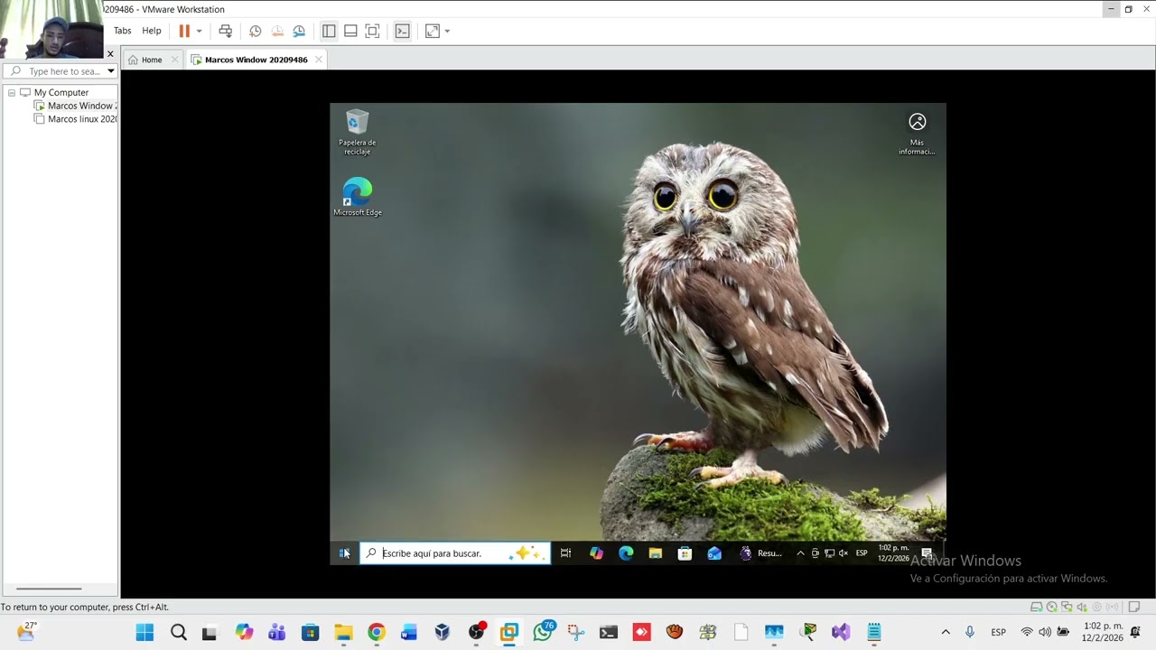Click the muted volume icon in guest tray
Viewport: 1156px width, 650px height.
844,553
